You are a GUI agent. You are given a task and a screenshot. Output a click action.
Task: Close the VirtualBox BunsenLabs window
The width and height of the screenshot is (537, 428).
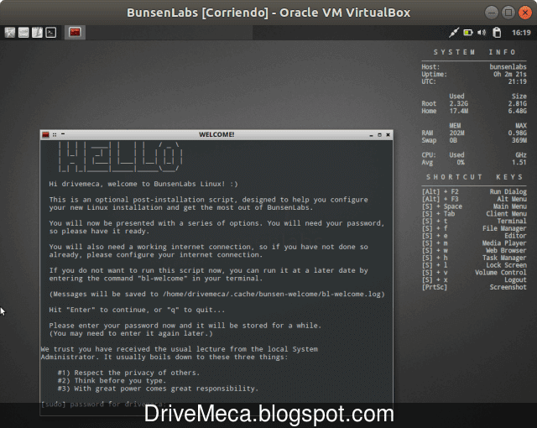(x=525, y=13)
